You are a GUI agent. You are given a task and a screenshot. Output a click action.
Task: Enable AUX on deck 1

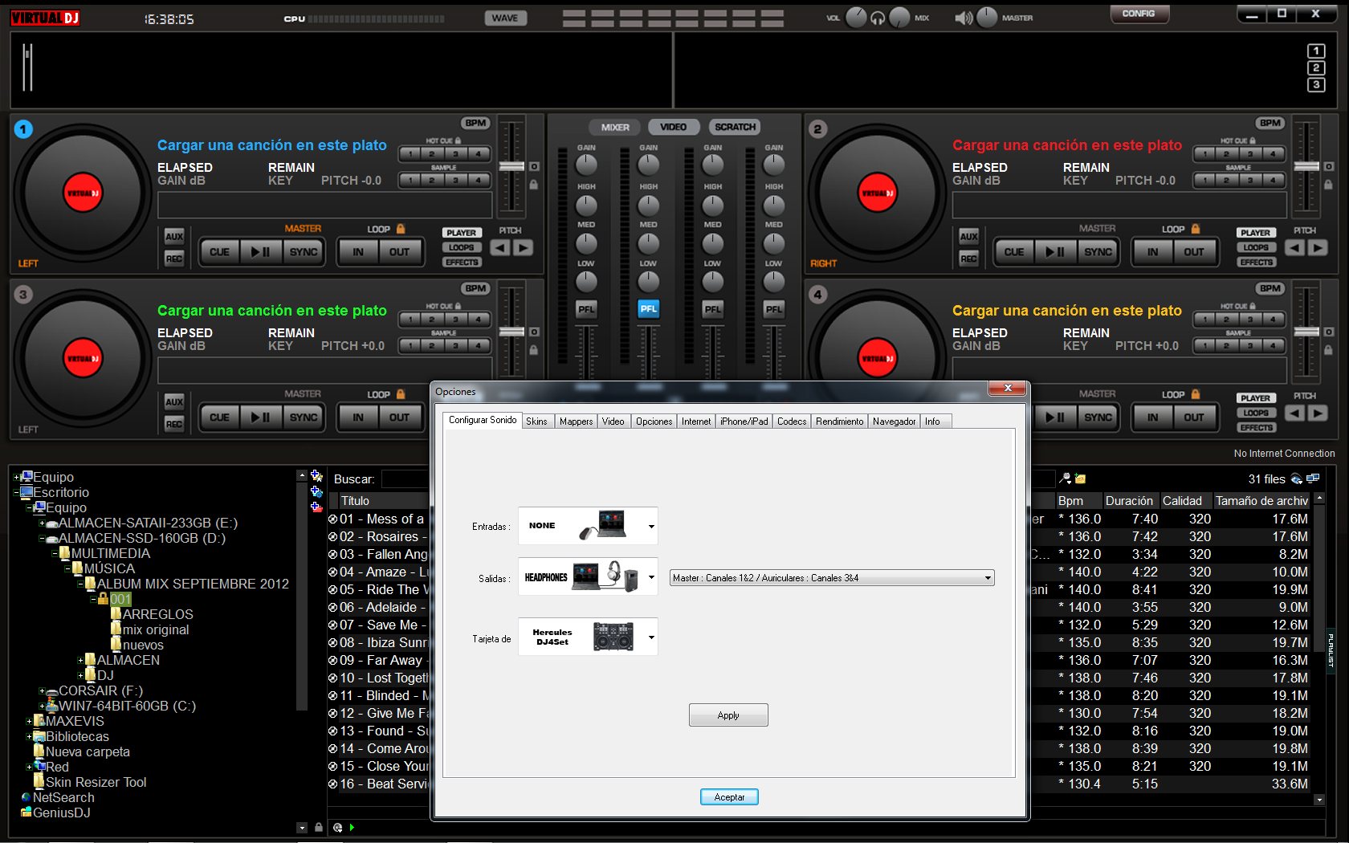coord(173,238)
